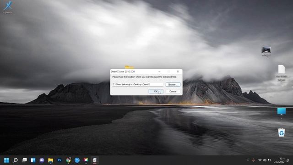This screenshot has width=293, height=165.
Task: Open Task View from the taskbar
Action: click(24, 160)
